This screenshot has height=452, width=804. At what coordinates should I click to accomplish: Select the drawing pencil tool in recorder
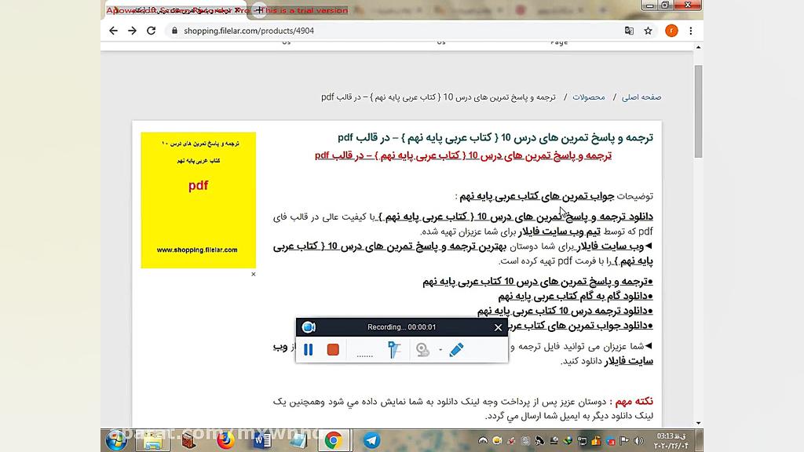click(455, 350)
